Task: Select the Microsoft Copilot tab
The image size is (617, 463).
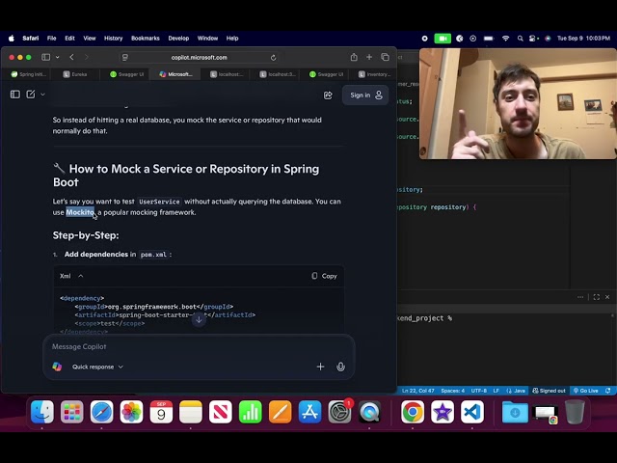Action: coord(175,74)
